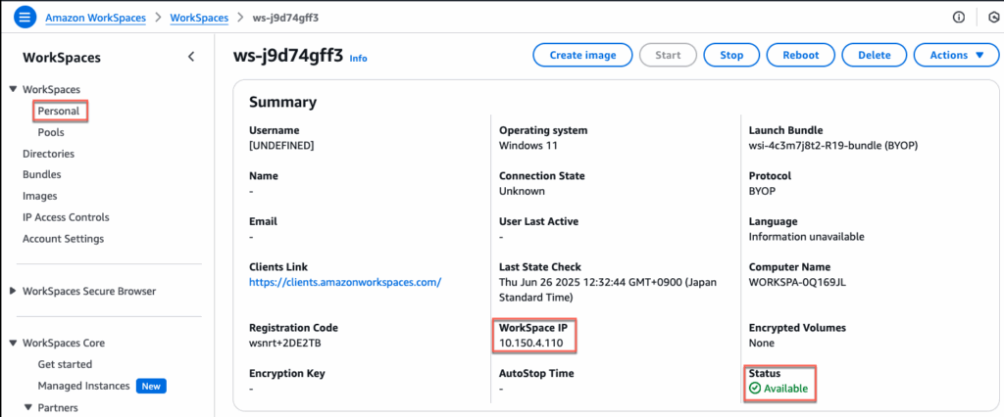
Task: Click the Info link beside WorkSpace ID
Action: tap(359, 59)
